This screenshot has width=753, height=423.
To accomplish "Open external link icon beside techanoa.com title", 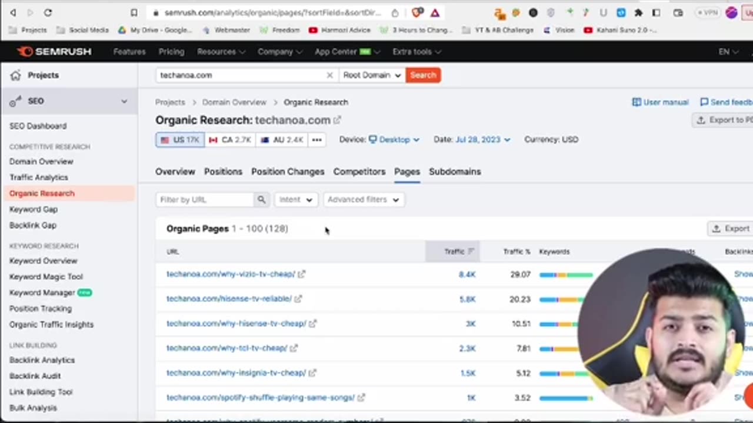I will [337, 120].
